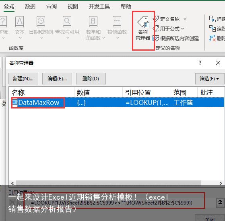Open 查找与引用 lookup functions icon
This screenshot has width=225, height=221.
tap(67, 27)
